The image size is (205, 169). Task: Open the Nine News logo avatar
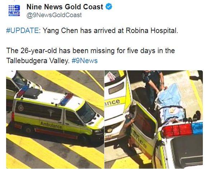(14, 11)
